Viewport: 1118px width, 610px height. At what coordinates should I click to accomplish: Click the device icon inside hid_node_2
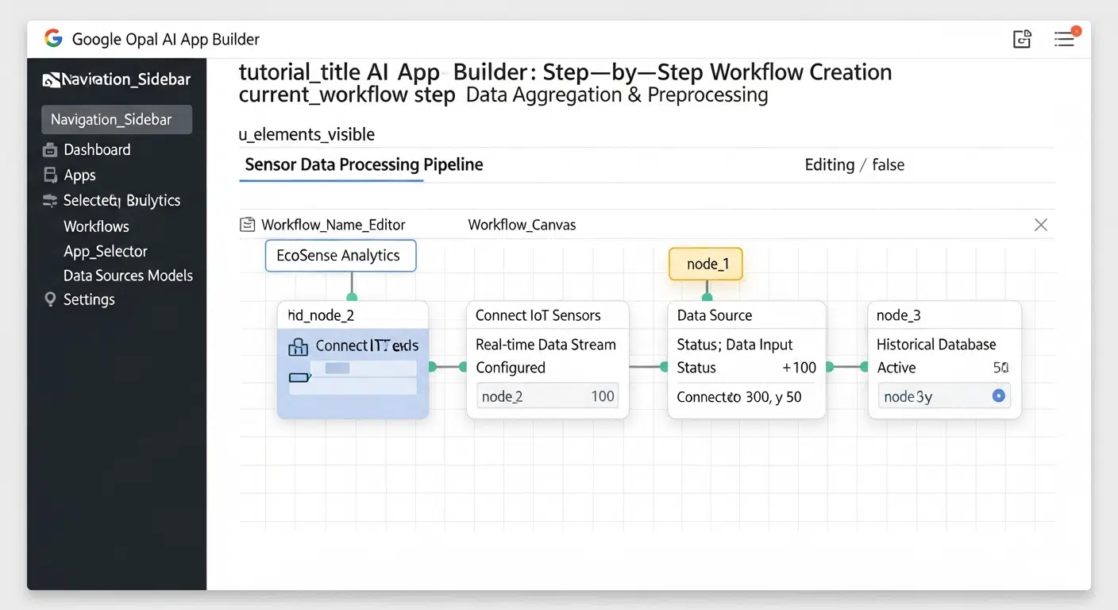pos(298,346)
